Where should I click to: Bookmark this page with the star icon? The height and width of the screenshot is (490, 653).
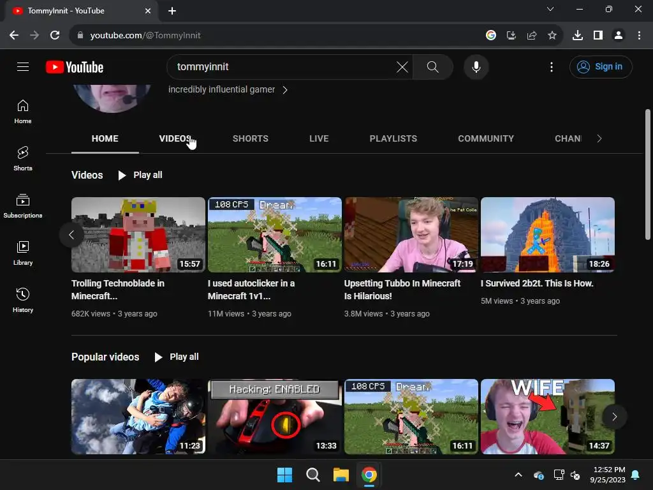(x=552, y=36)
